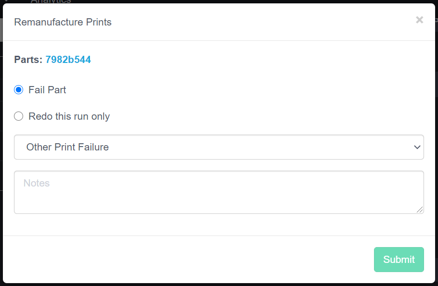Click the failure reason dropdown chevron arrow
The image size is (438, 286).
tap(417, 147)
